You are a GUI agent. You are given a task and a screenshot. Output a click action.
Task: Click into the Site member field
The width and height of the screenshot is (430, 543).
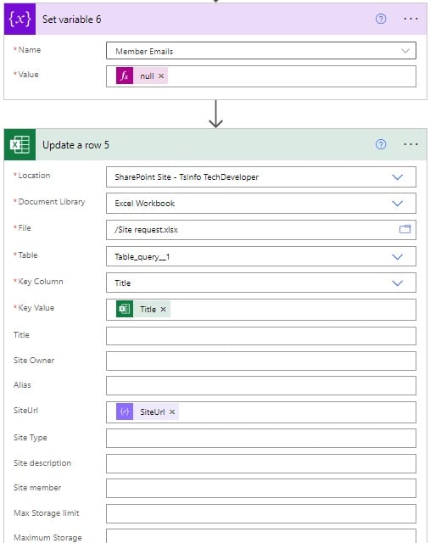261,489
